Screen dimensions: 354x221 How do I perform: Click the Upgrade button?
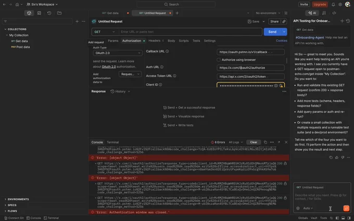tap(320, 4)
